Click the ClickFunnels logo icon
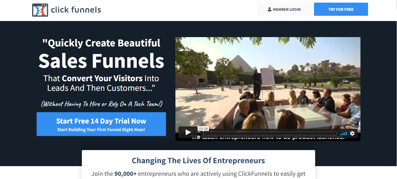397x179 pixels. coord(40,10)
